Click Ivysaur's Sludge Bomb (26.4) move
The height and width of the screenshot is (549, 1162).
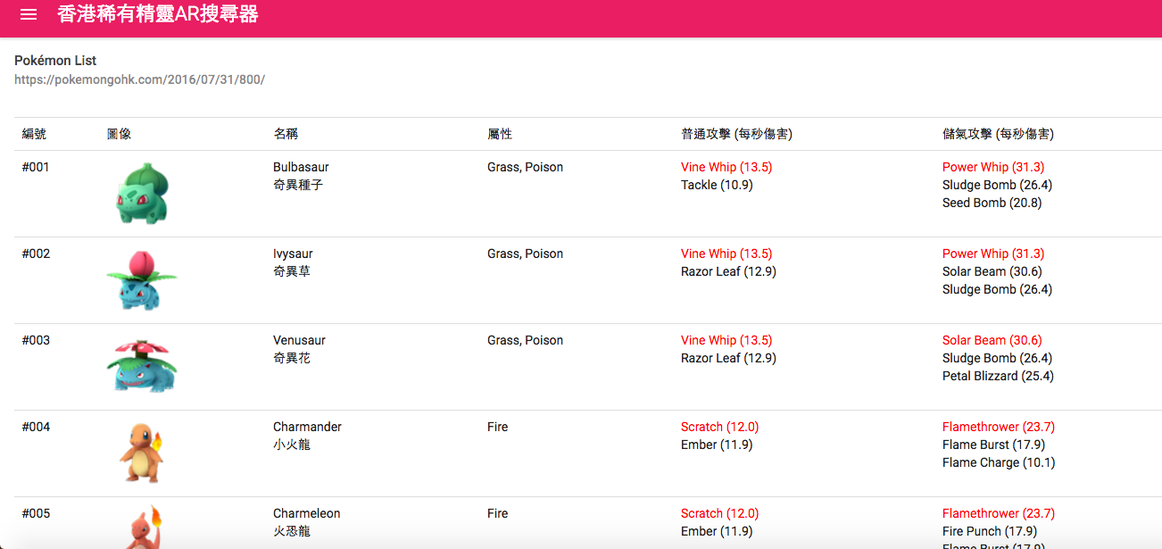point(997,289)
